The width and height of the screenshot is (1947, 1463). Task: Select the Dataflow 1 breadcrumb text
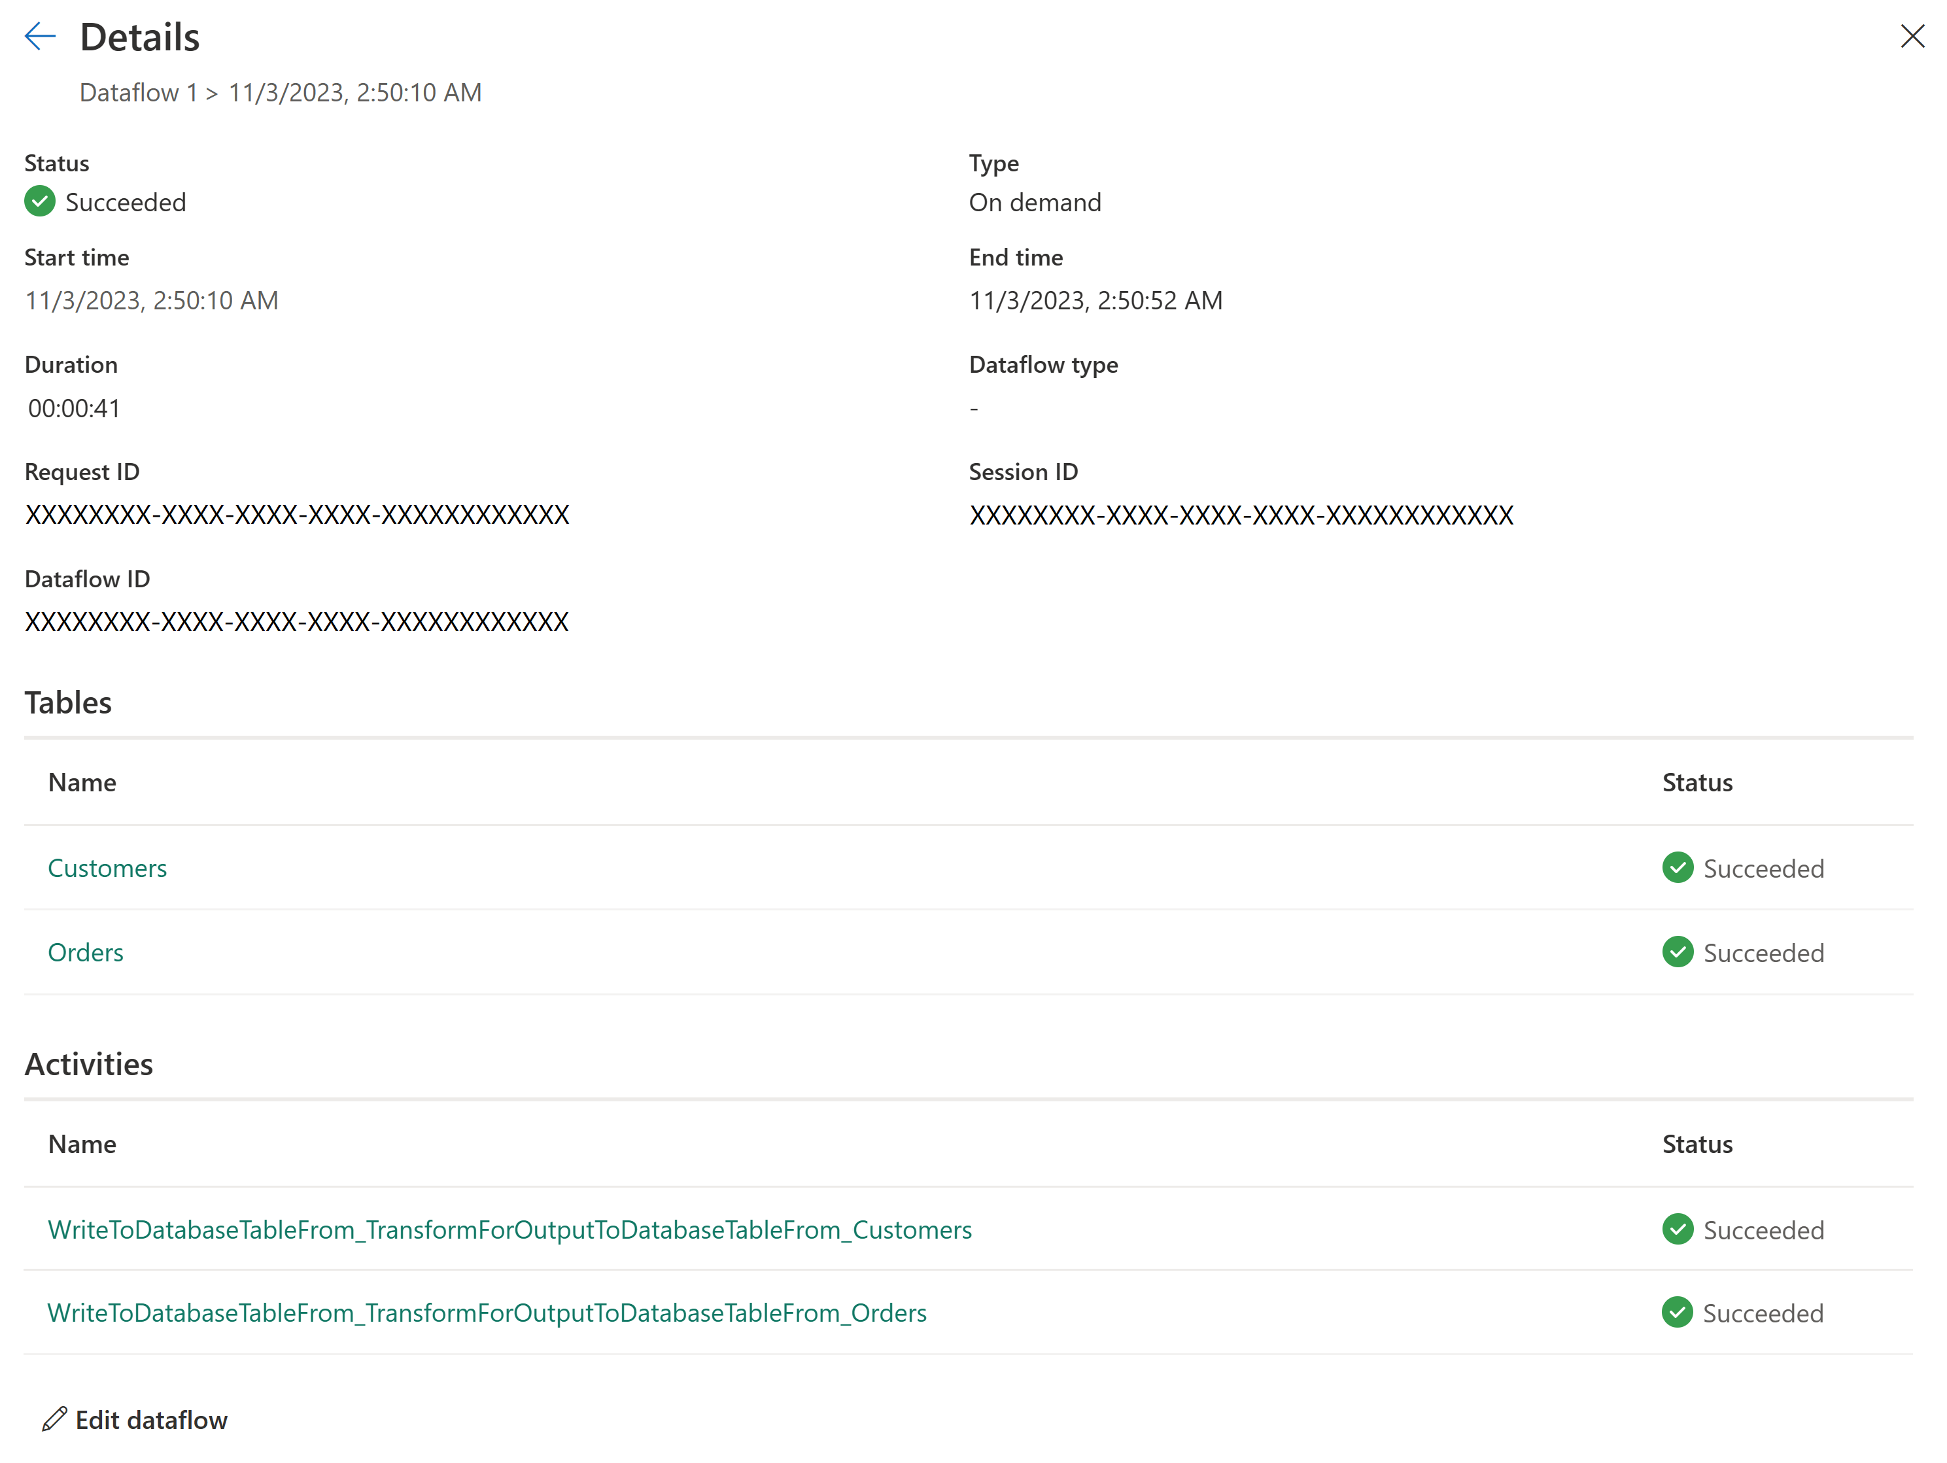pos(138,92)
